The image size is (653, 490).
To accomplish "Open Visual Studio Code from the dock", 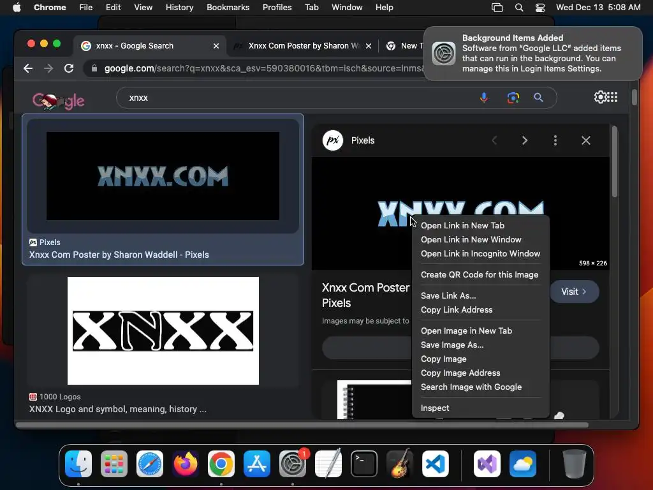I will [436, 464].
